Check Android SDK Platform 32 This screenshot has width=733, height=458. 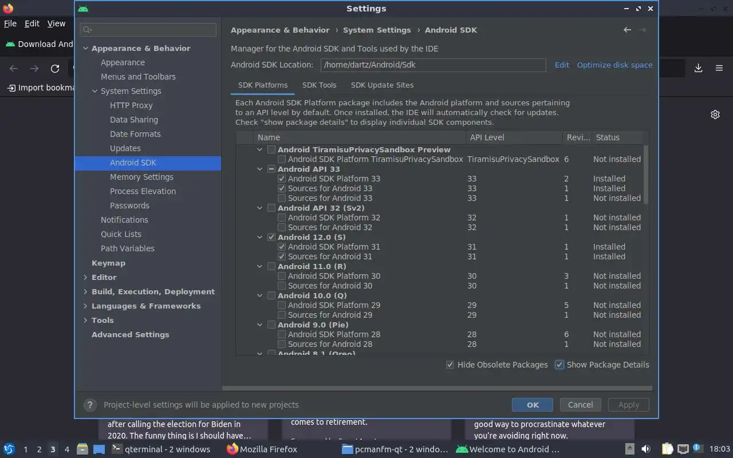pyautogui.click(x=282, y=218)
